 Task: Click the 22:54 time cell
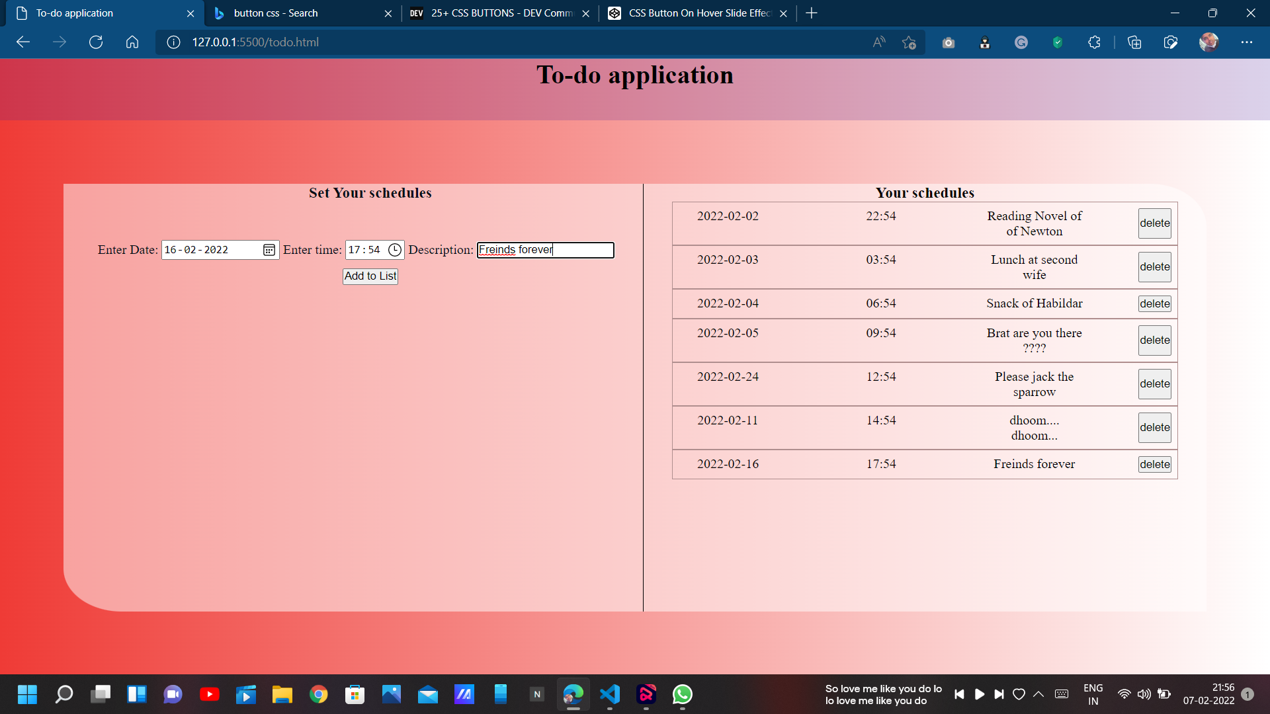(881, 216)
